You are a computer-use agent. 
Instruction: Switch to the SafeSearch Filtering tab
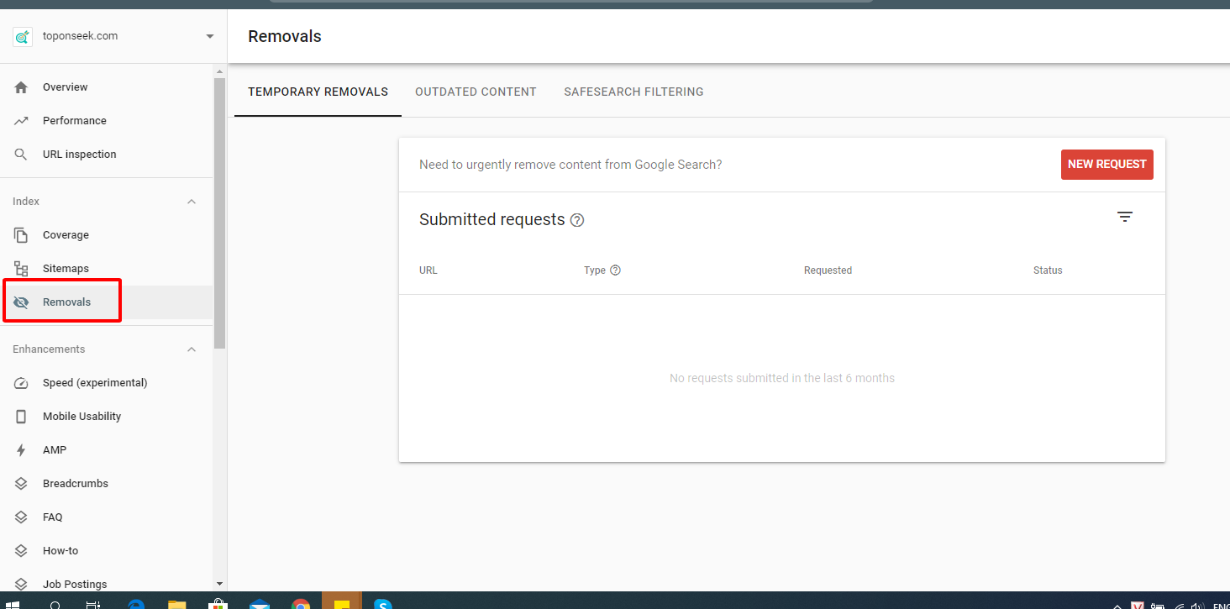click(x=633, y=92)
